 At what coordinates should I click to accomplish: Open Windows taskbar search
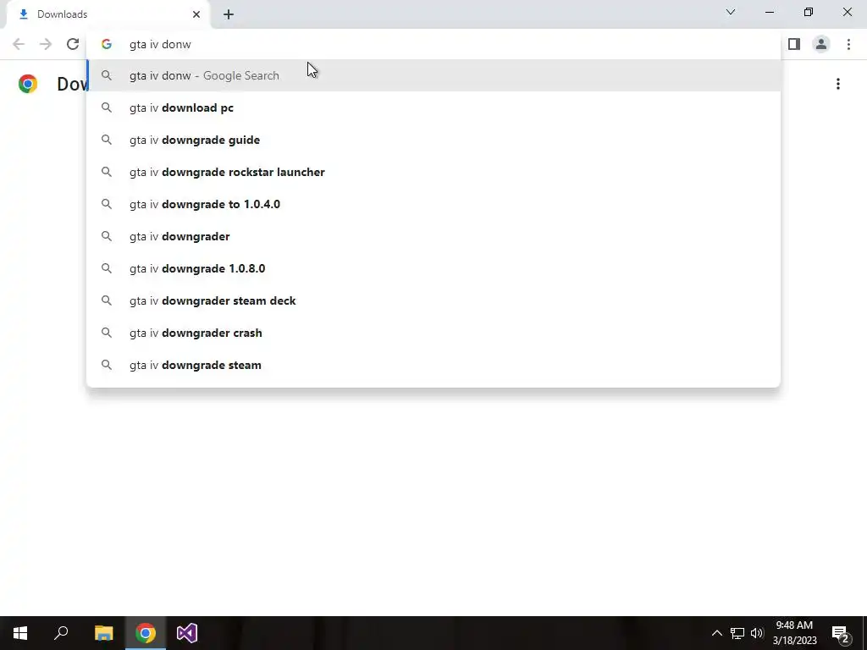tap(61, 633)
